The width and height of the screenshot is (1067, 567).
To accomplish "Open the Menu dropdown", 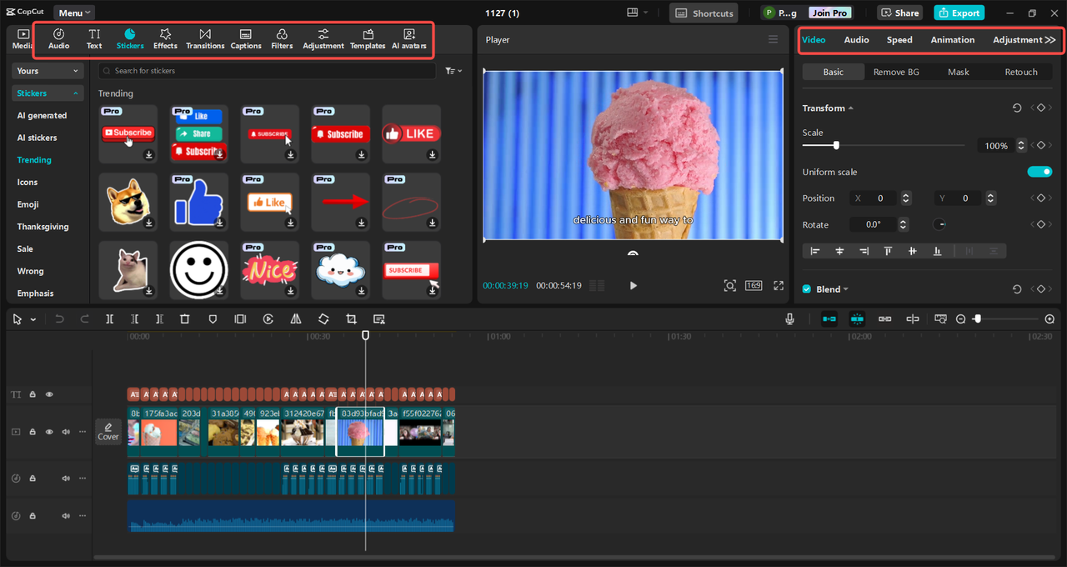I will click(74, 13).
